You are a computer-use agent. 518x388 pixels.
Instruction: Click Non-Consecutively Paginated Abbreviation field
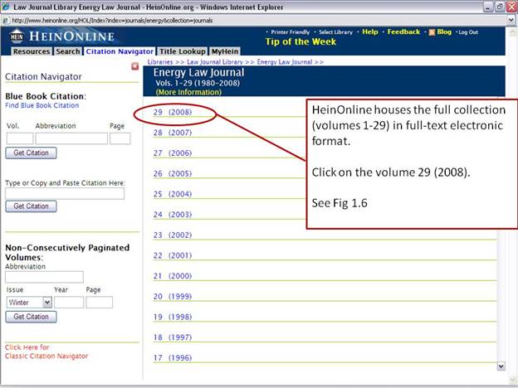pos(44,277)
